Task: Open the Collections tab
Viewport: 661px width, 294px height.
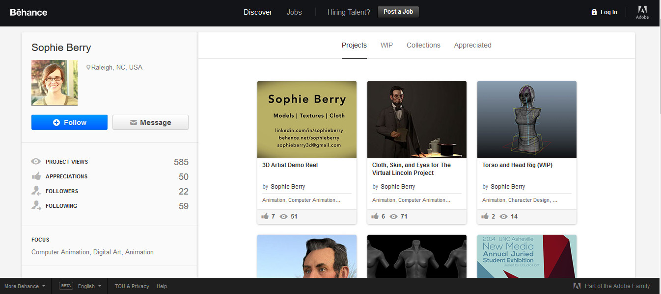Action: [x=423, y=45]
